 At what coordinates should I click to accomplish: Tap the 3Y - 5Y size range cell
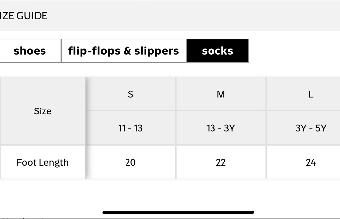pos(311,128)
